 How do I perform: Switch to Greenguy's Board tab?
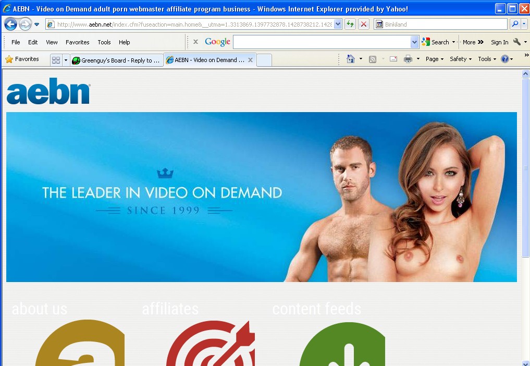(x=116, y=60)
